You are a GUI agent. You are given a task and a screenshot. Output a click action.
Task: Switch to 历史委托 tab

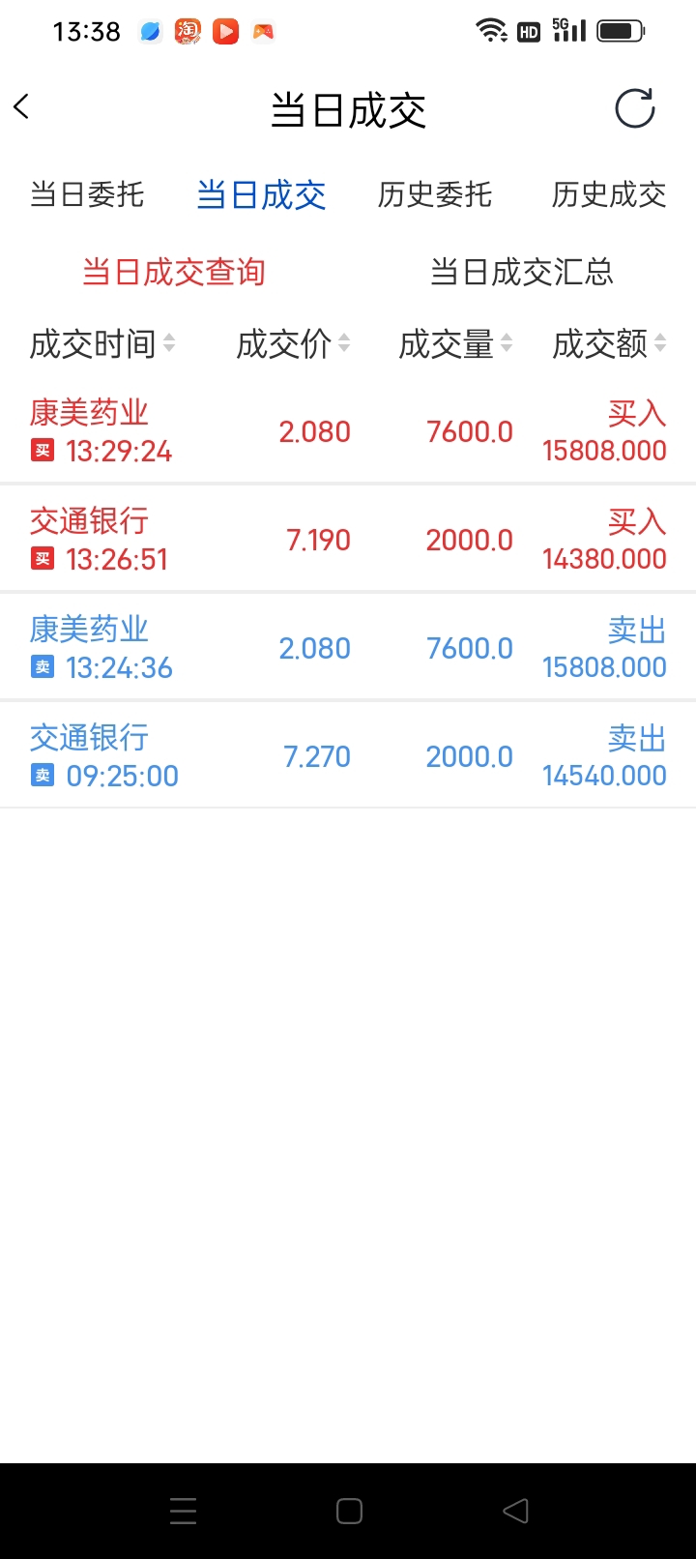[x=435, y=194]
